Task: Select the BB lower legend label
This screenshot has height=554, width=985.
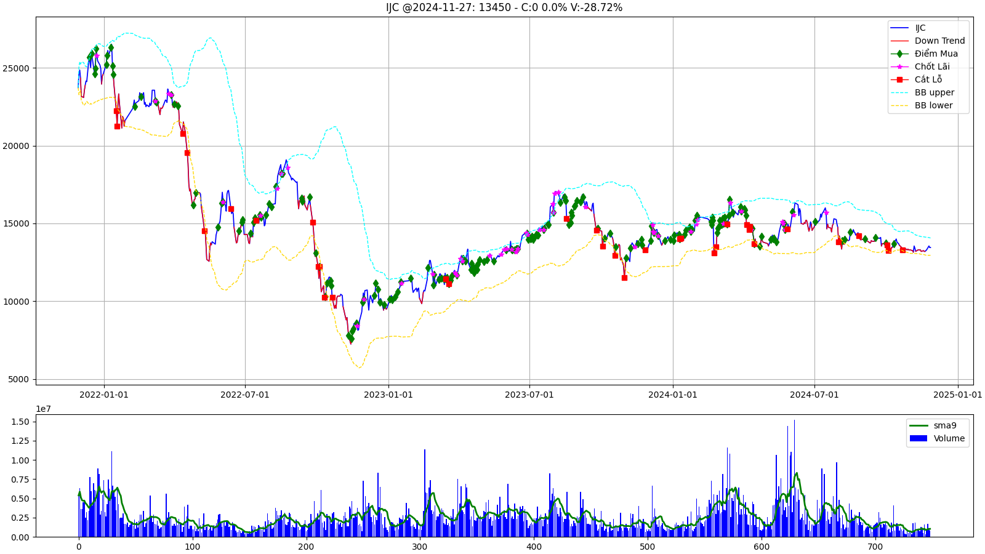Action: [933, 105]
